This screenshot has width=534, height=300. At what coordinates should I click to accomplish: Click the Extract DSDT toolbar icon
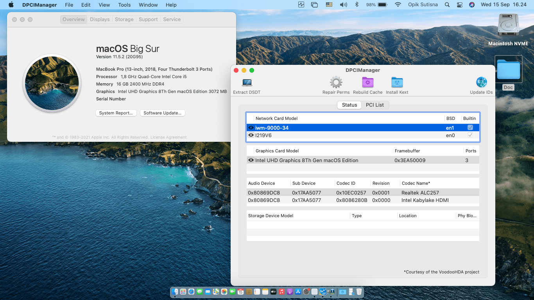coord(247,82)
